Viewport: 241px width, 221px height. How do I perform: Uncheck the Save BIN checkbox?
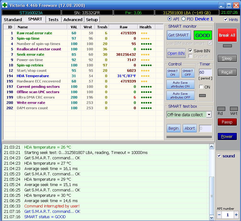(190, 51)
